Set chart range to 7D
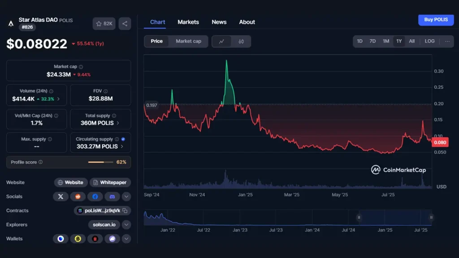The image size is (459, 258). 372,41
